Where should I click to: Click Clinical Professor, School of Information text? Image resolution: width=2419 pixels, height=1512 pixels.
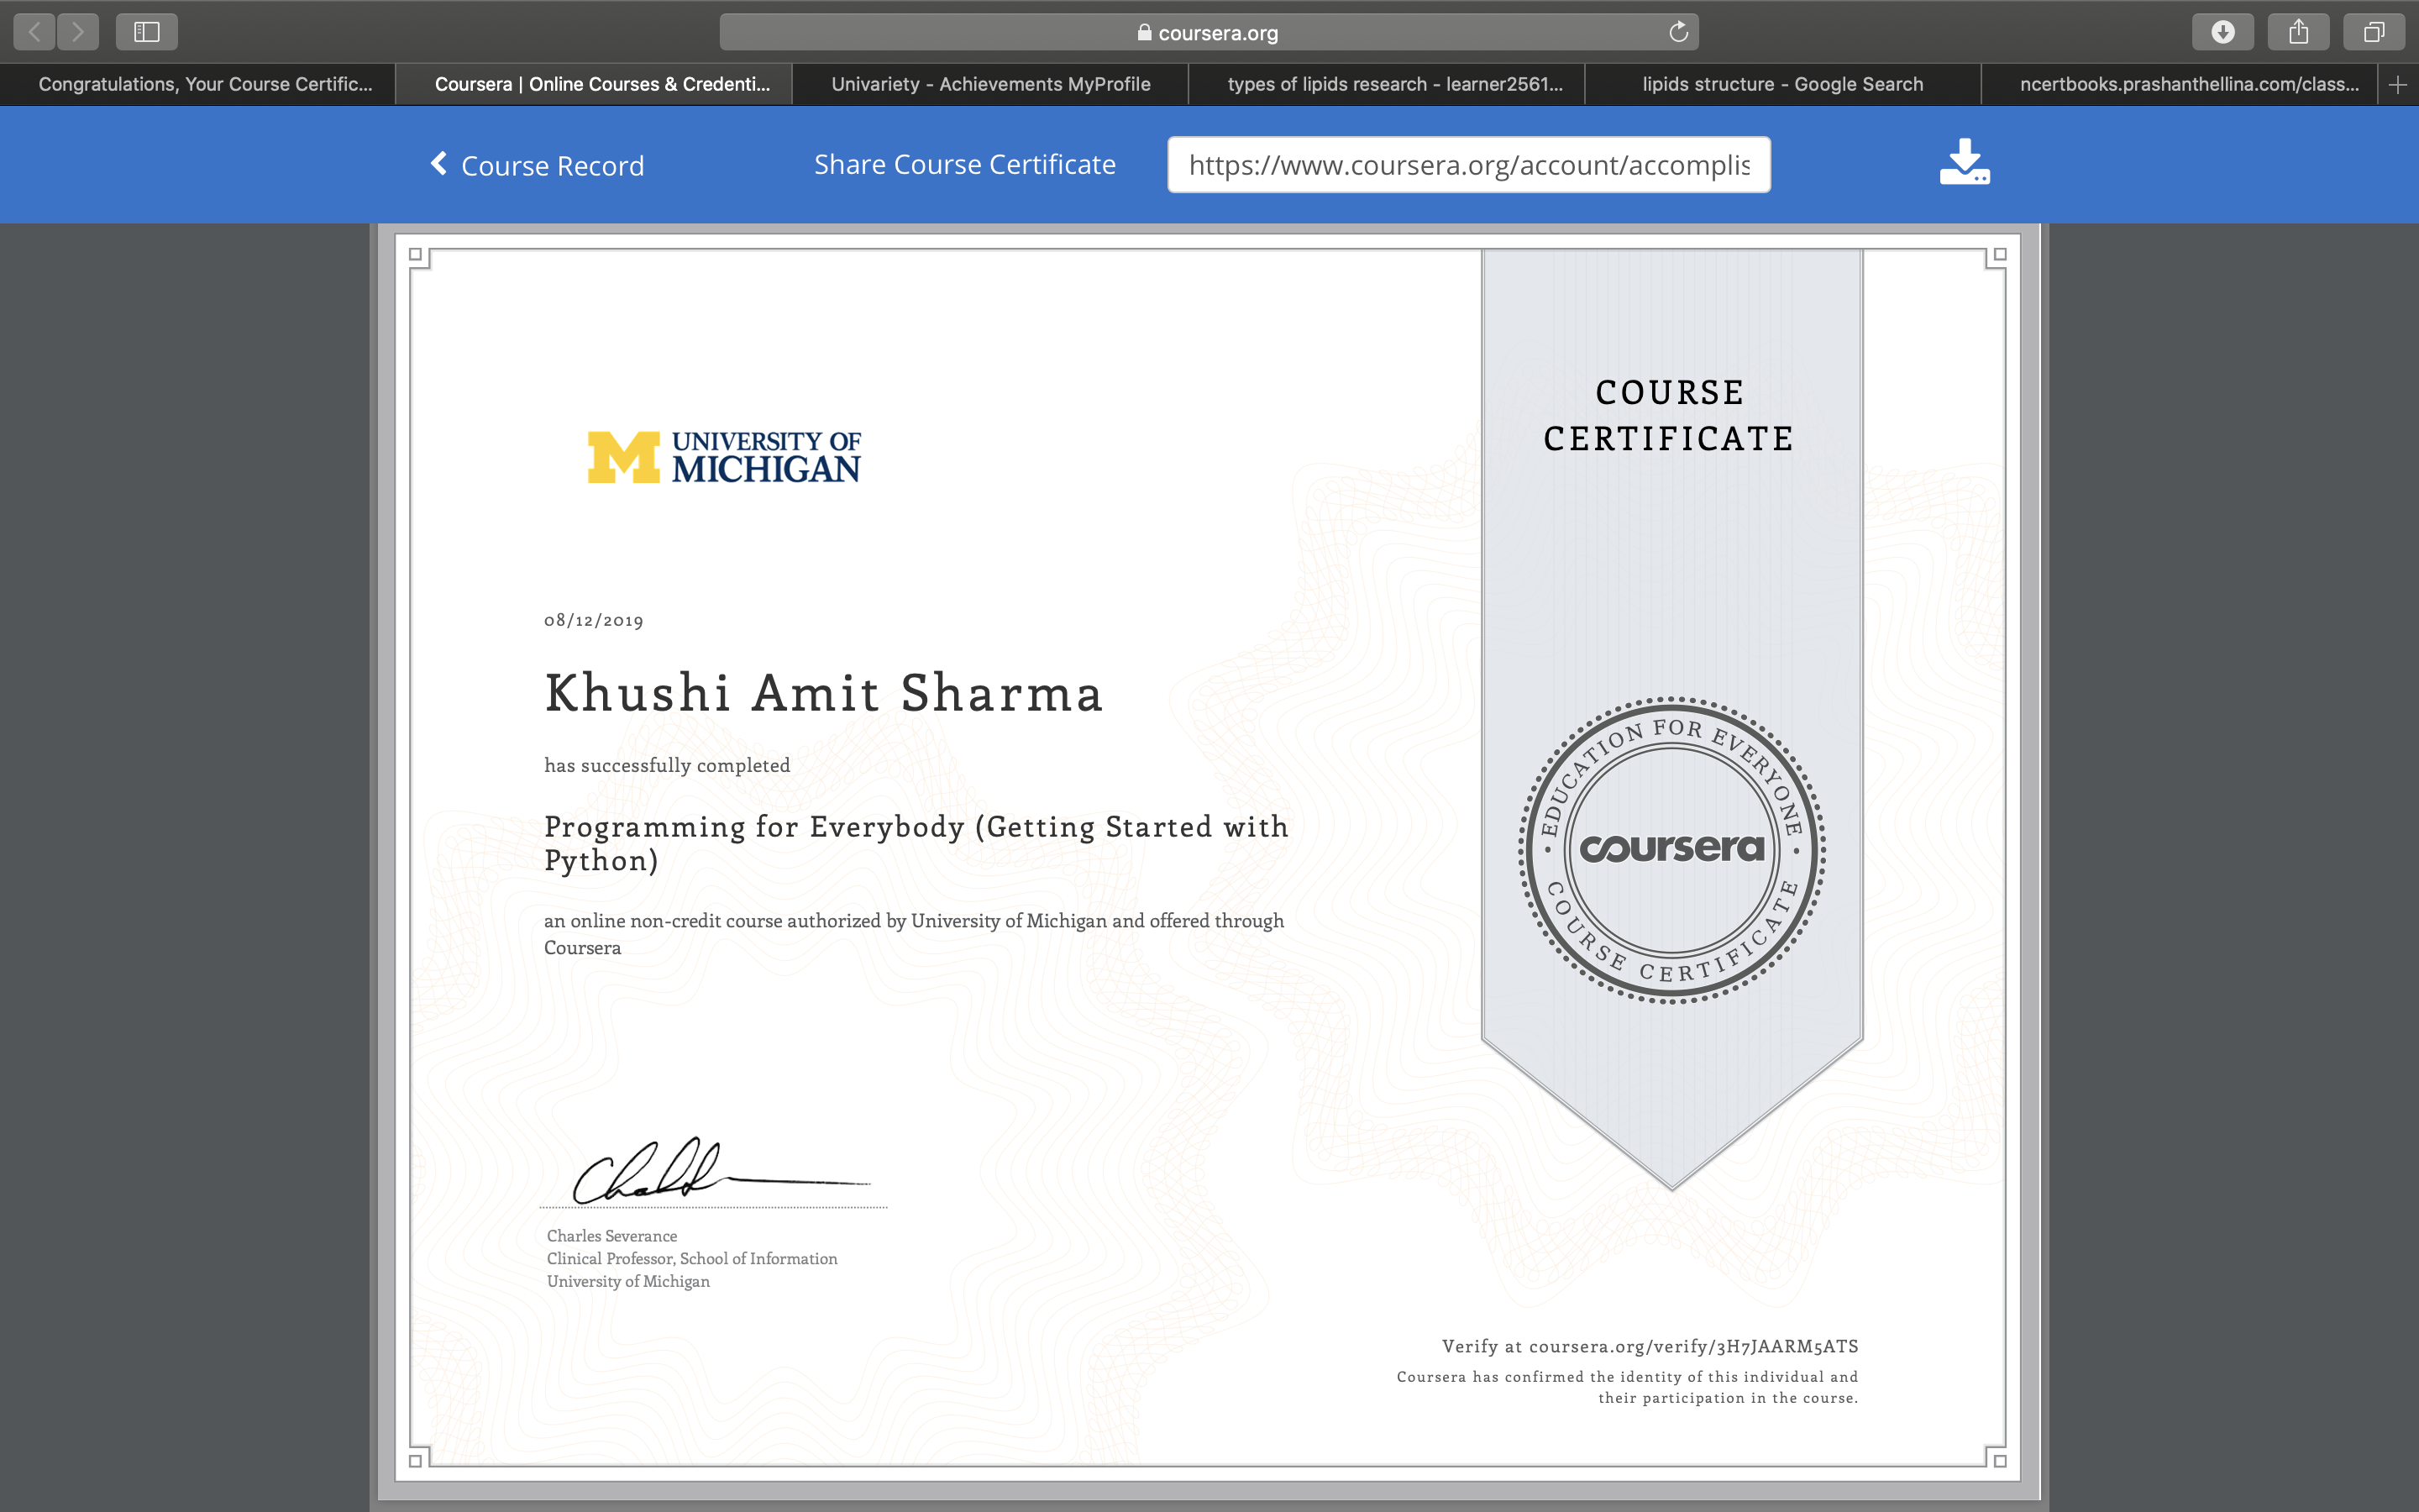click(692, 1259)
